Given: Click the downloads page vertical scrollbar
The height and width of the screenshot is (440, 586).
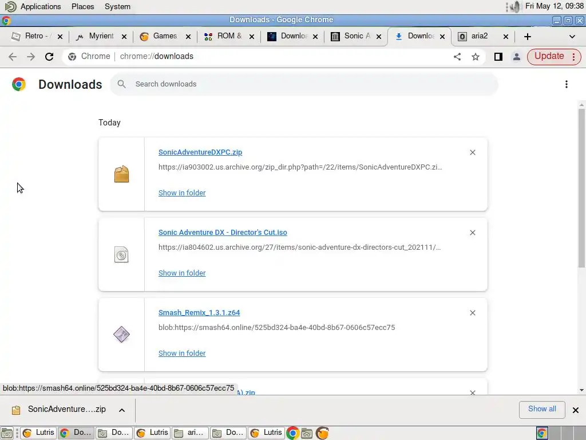Looking at the screenshot, I should coord(581,188).
